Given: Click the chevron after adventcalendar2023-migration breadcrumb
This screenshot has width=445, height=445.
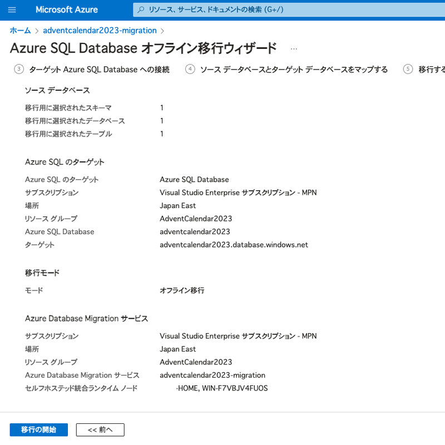Looking at the screenshot, I should 162,31.
